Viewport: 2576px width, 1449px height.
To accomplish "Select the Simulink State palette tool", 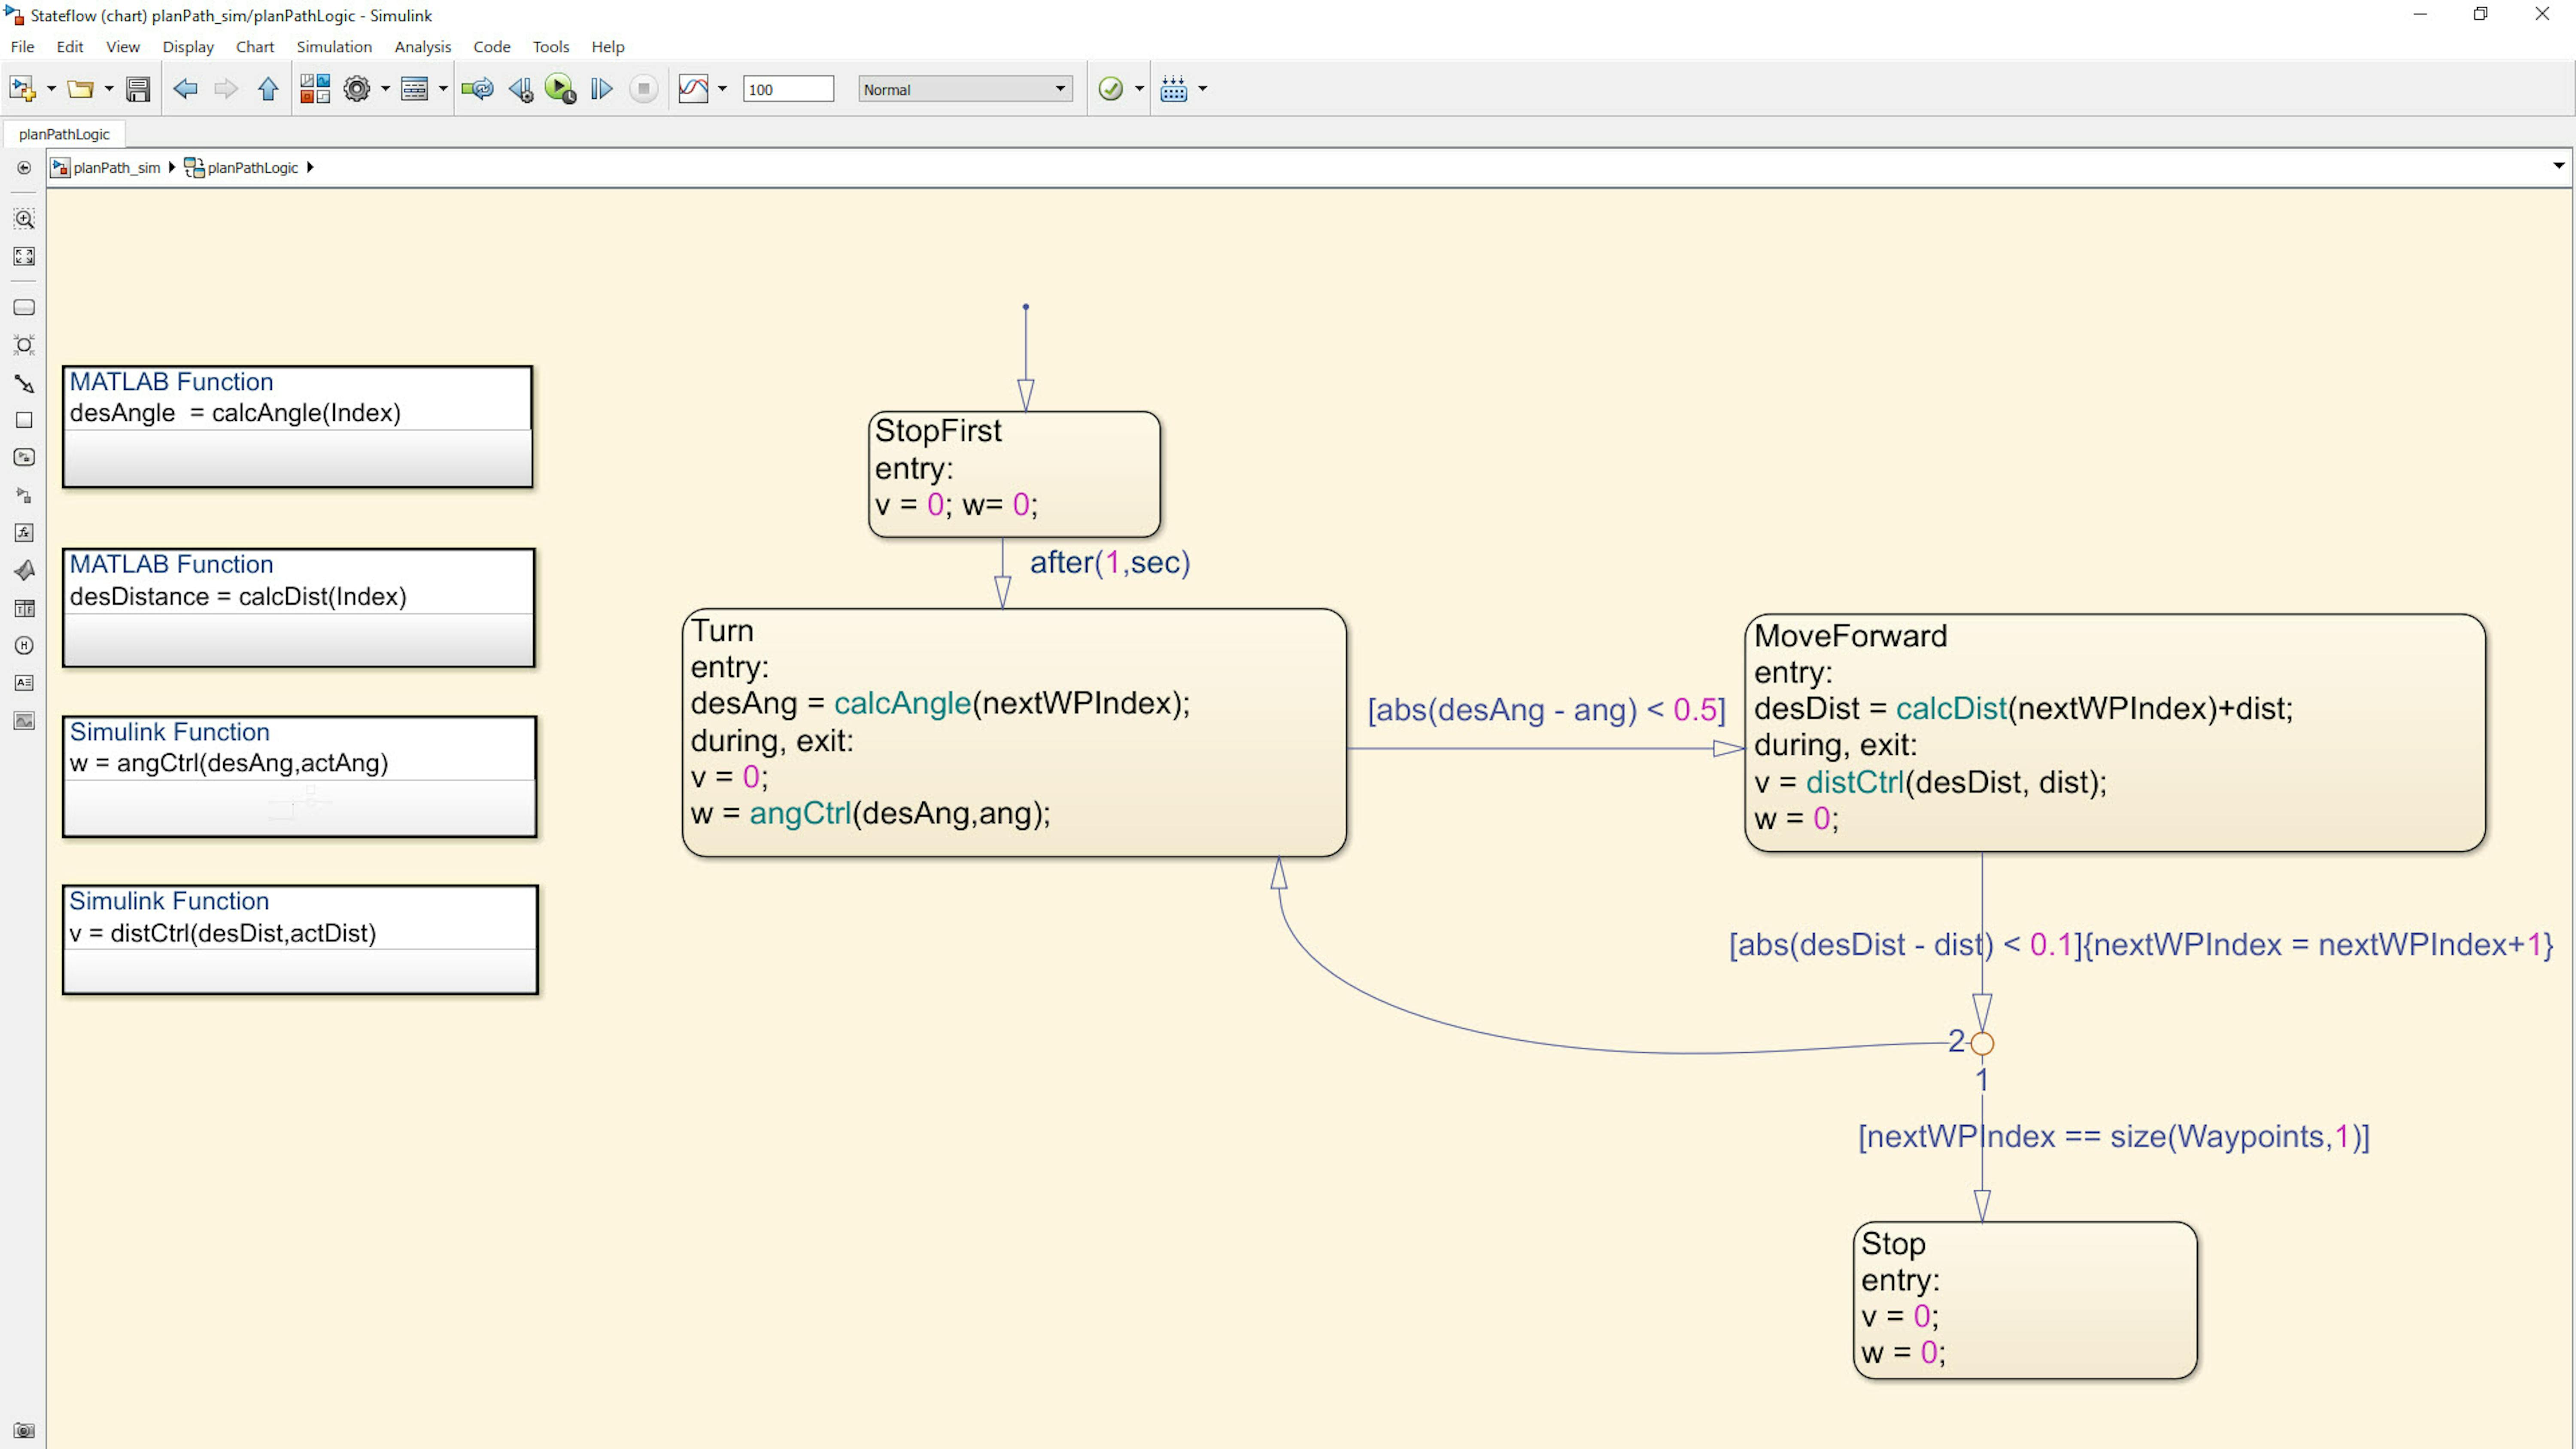I will click(x=24, y=457).
